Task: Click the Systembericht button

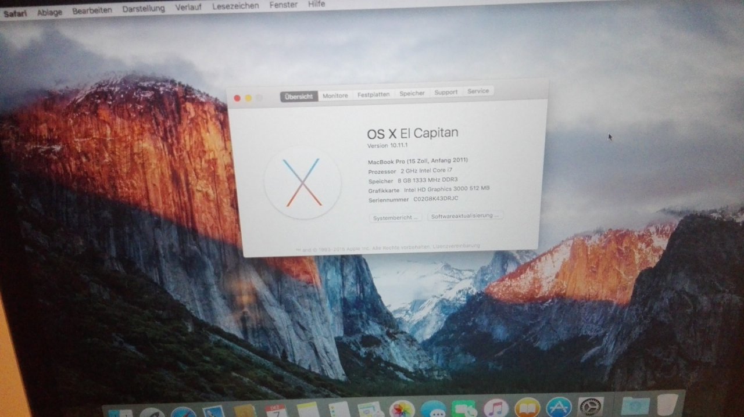Action: pos(396,218)
